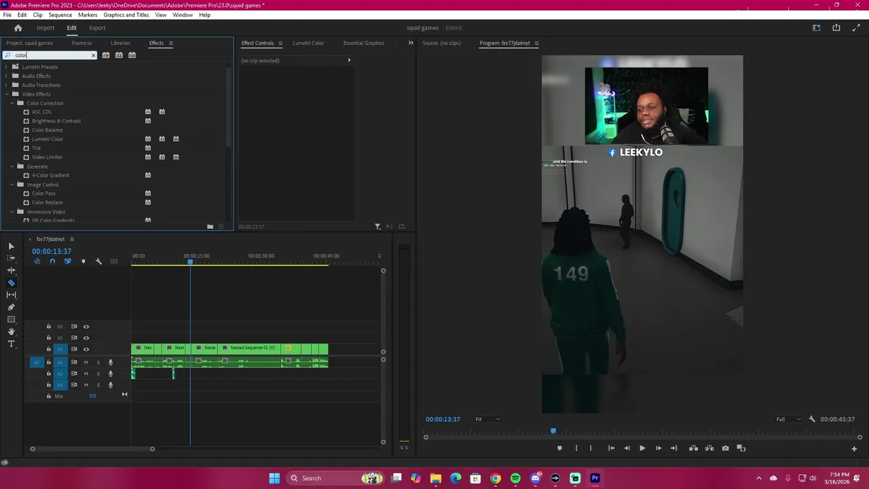This screenshot has width=869, height=489.
Task: Open the Sequence menu
Action: point(60,15)
